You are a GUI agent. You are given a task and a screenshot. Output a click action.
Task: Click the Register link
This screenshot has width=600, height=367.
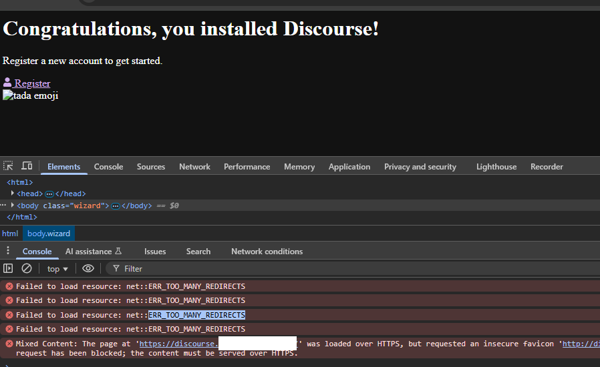pos(32,83)
